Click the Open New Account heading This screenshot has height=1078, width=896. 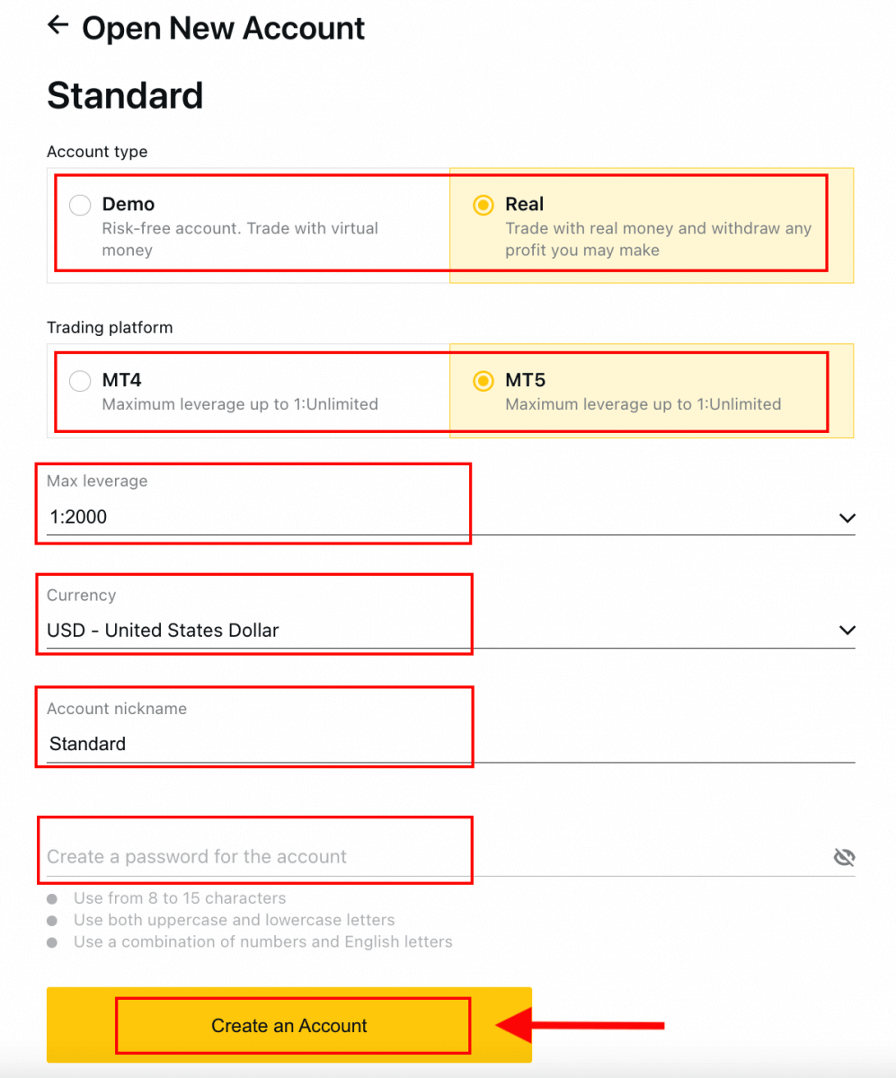tap(223, 28)
